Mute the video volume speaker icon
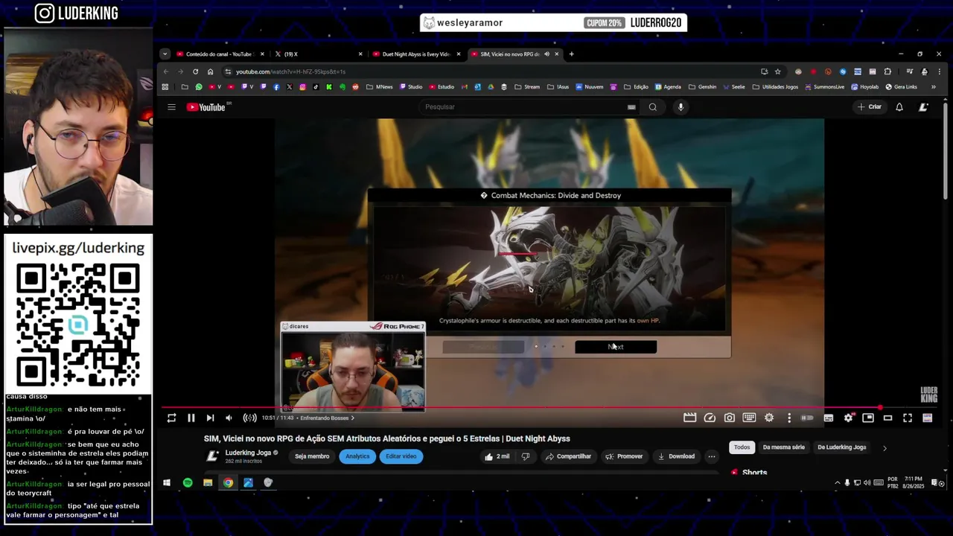The width and height of the screenshot is (953, 536). click(x=229, y=418)
